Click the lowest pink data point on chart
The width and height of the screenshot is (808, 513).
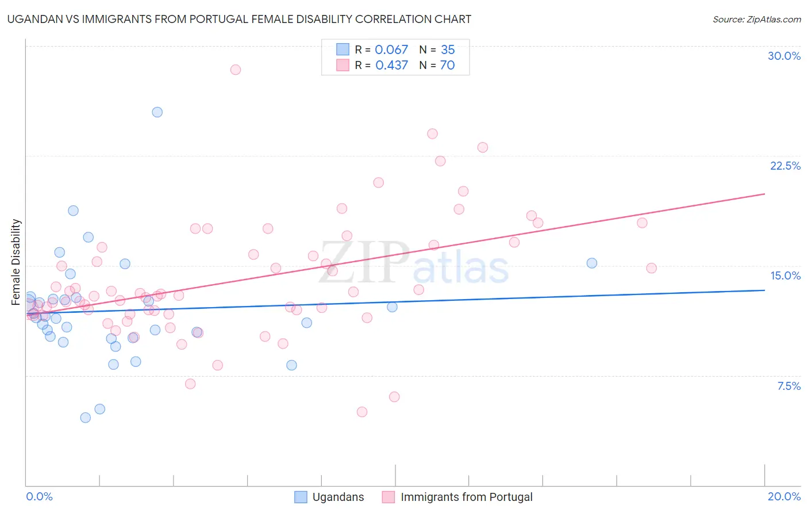pyautogui.click(x=362, y=412)
